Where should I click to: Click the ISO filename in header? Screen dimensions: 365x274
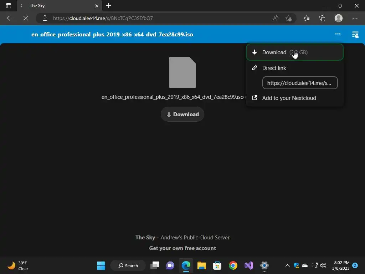[x=112, y=35]
